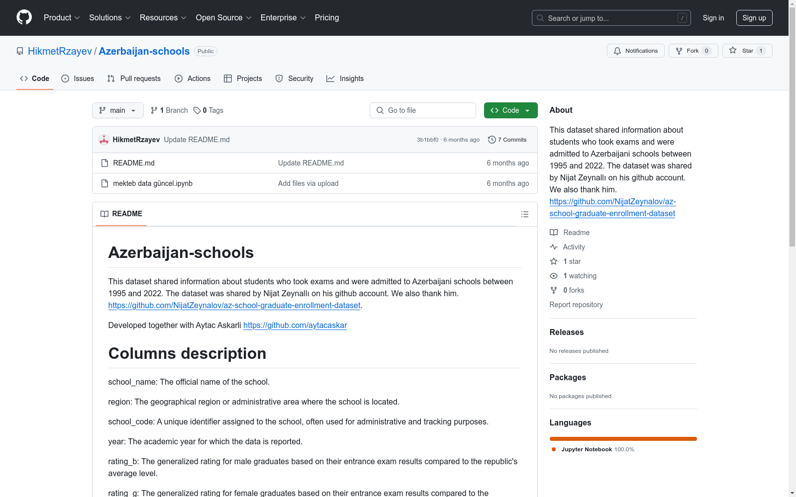The width and height of the screenshot is (796, 497).
Task: Open the Projects tab
Action: tap(243, 79)
